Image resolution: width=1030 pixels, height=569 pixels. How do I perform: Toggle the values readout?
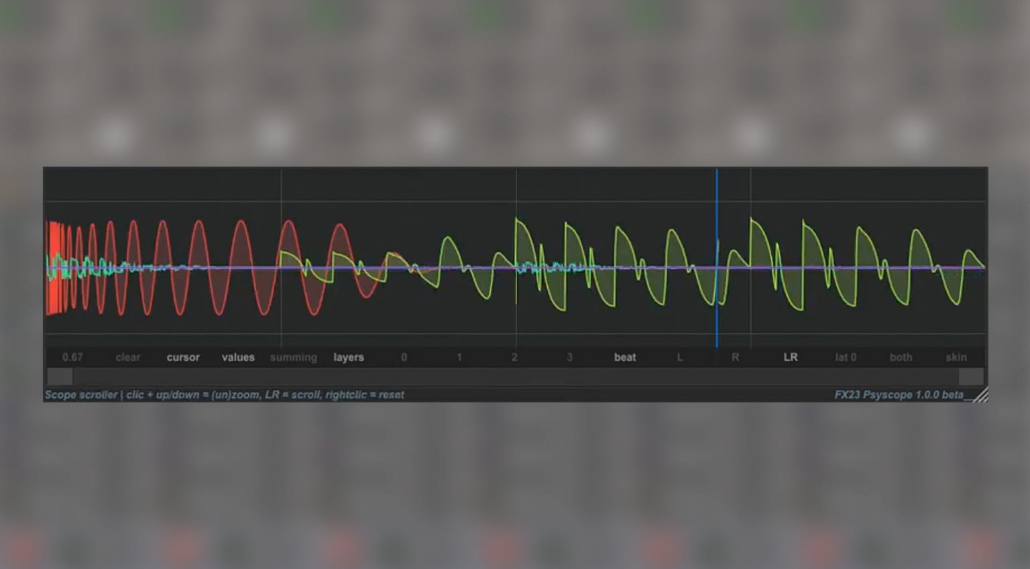click(x=238, y=357)
